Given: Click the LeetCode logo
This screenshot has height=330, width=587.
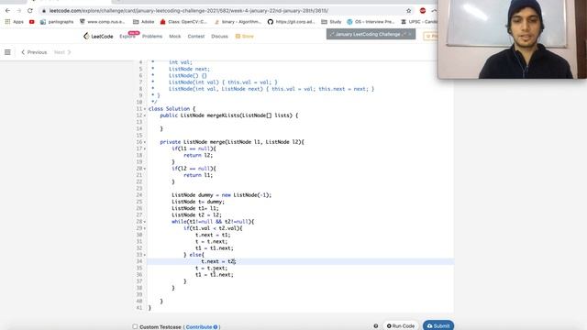Looking at the screenshot, I should click(98, 37).
